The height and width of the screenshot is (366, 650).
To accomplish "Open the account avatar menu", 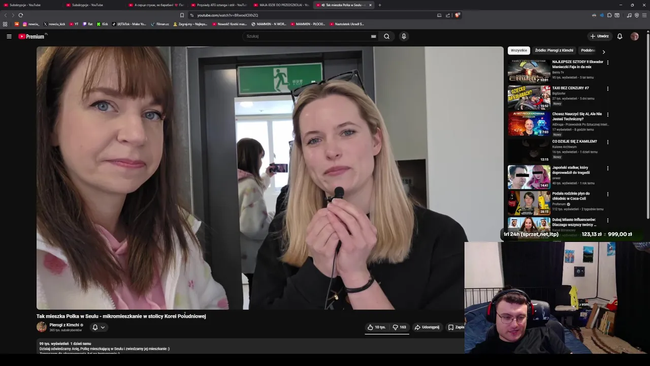I will 634,36.
